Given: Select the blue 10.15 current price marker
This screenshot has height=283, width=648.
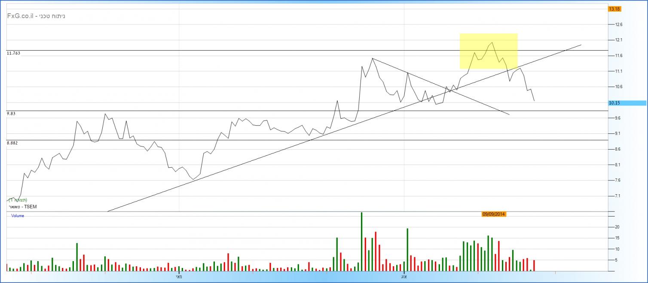Looking at the screenshot, I should 627,103.
